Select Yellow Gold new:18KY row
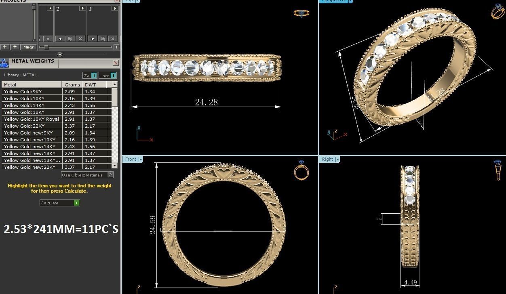 pos(57,153)
